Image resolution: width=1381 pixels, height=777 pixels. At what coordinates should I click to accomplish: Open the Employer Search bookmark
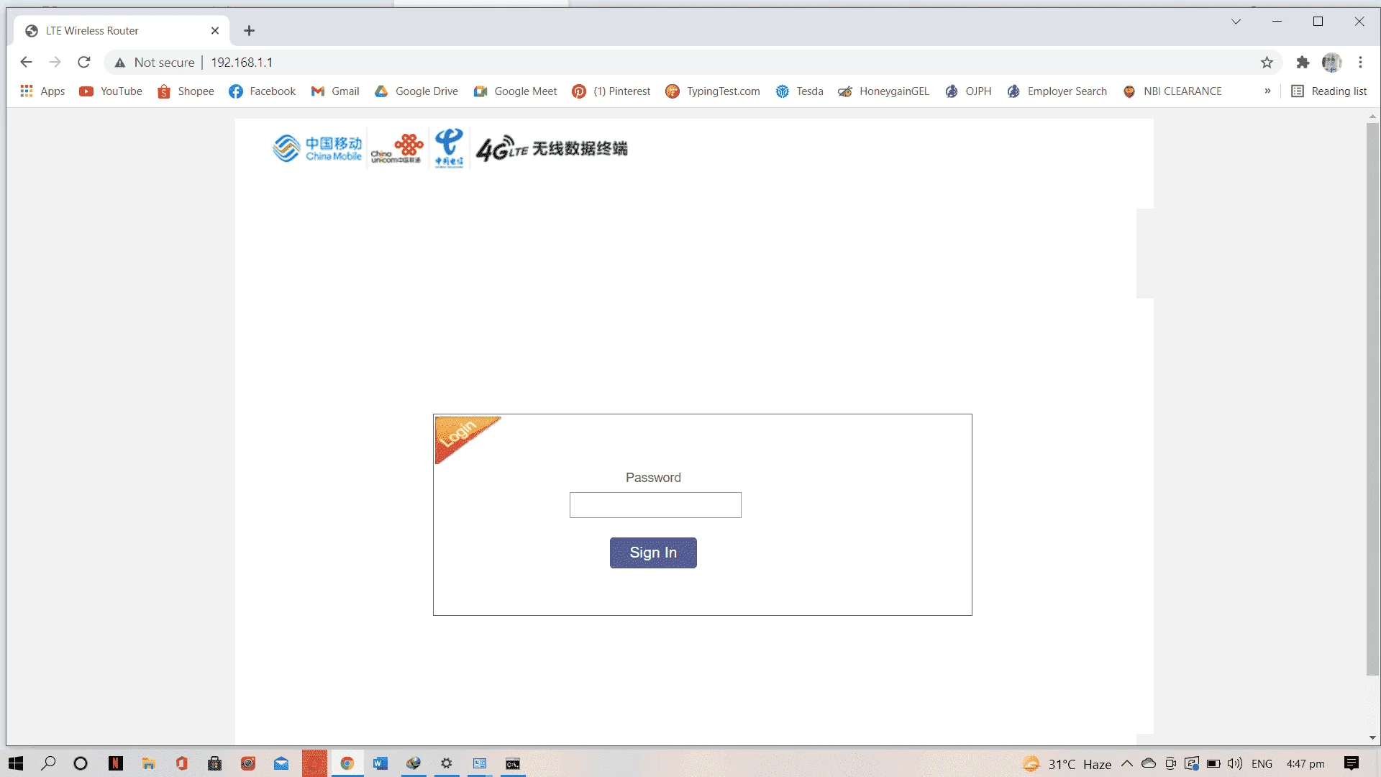[1057, 91]
